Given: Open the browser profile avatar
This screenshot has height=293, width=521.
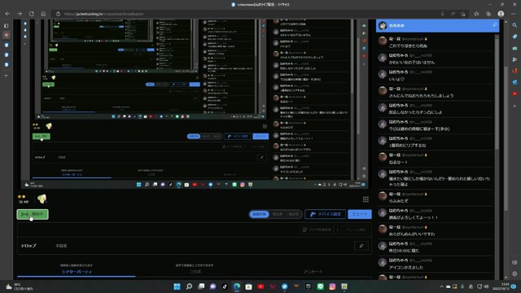Looking at the screenshot, I should tap(501, 14).
